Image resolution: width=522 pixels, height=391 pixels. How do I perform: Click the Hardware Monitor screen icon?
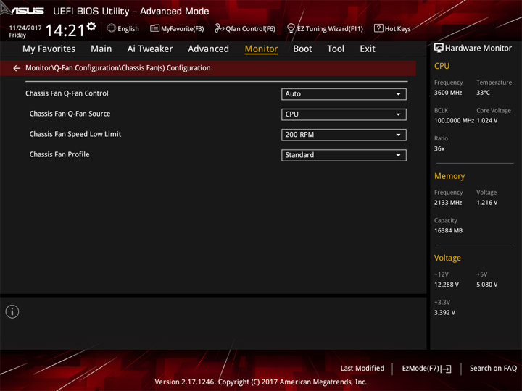coord(439,49)
